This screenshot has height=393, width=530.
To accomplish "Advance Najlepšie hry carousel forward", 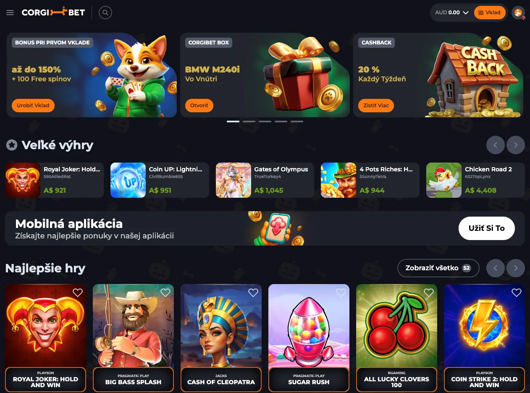I will tap(516, 268).
